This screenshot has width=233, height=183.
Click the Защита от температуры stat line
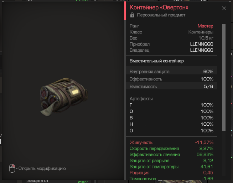(x=171, y=167)
